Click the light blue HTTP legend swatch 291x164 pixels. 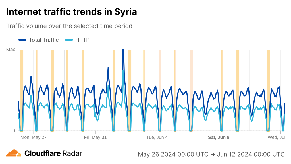(x=69, y=40)
